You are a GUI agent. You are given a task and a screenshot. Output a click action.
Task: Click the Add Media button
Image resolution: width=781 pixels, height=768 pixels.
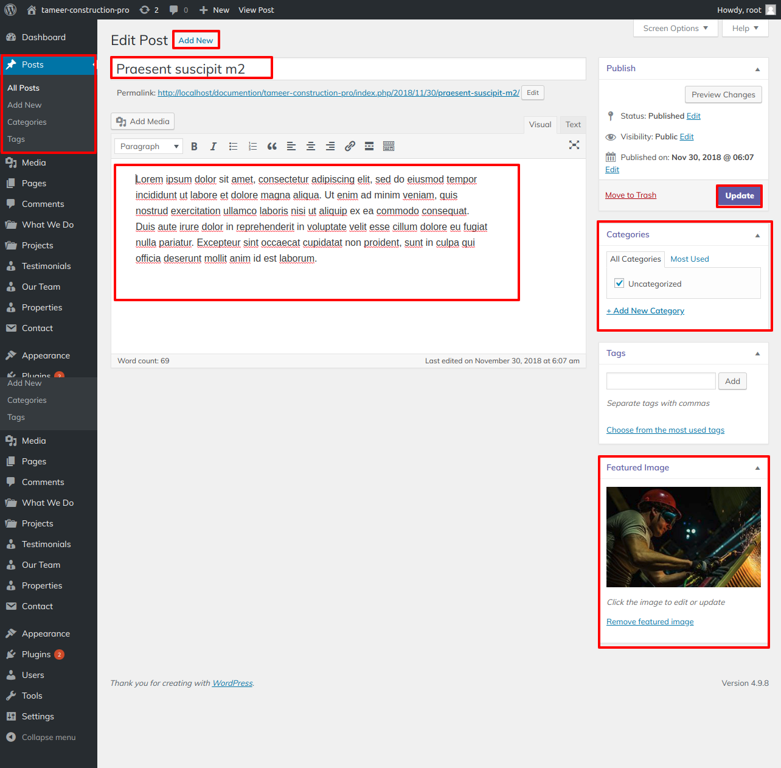pyautogui.click(x=143, y=121)
